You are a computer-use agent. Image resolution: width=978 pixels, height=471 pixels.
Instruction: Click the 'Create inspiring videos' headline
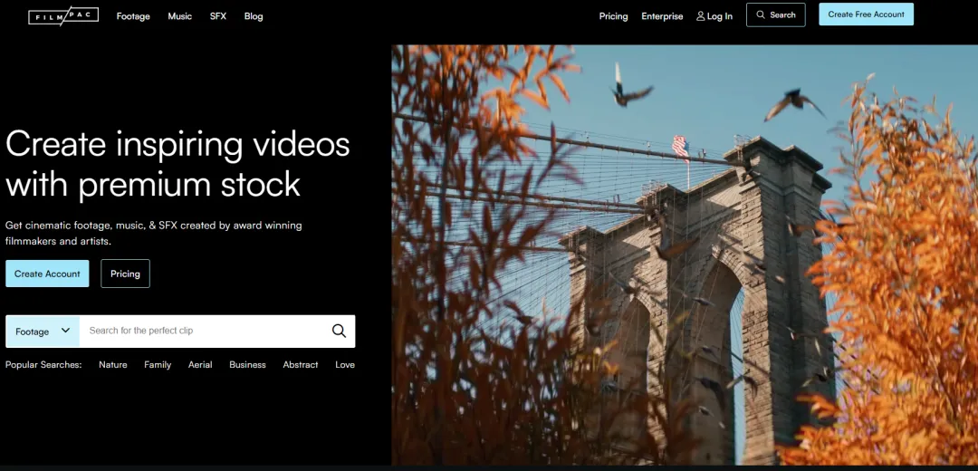point(177,164)
